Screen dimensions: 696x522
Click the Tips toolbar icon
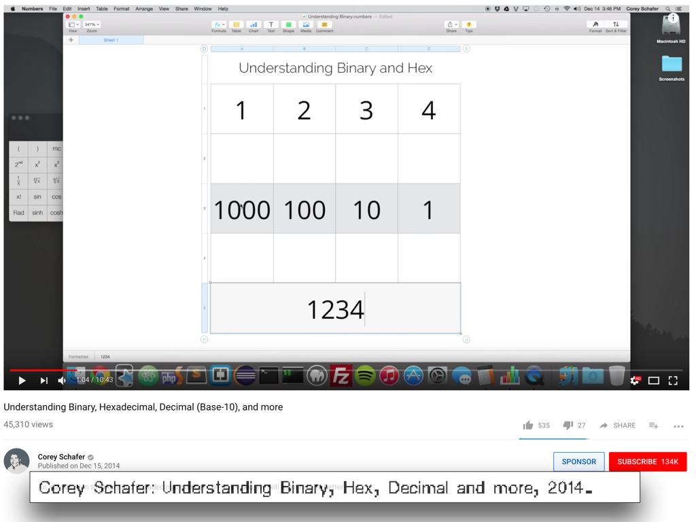click(x=469, y=25)
